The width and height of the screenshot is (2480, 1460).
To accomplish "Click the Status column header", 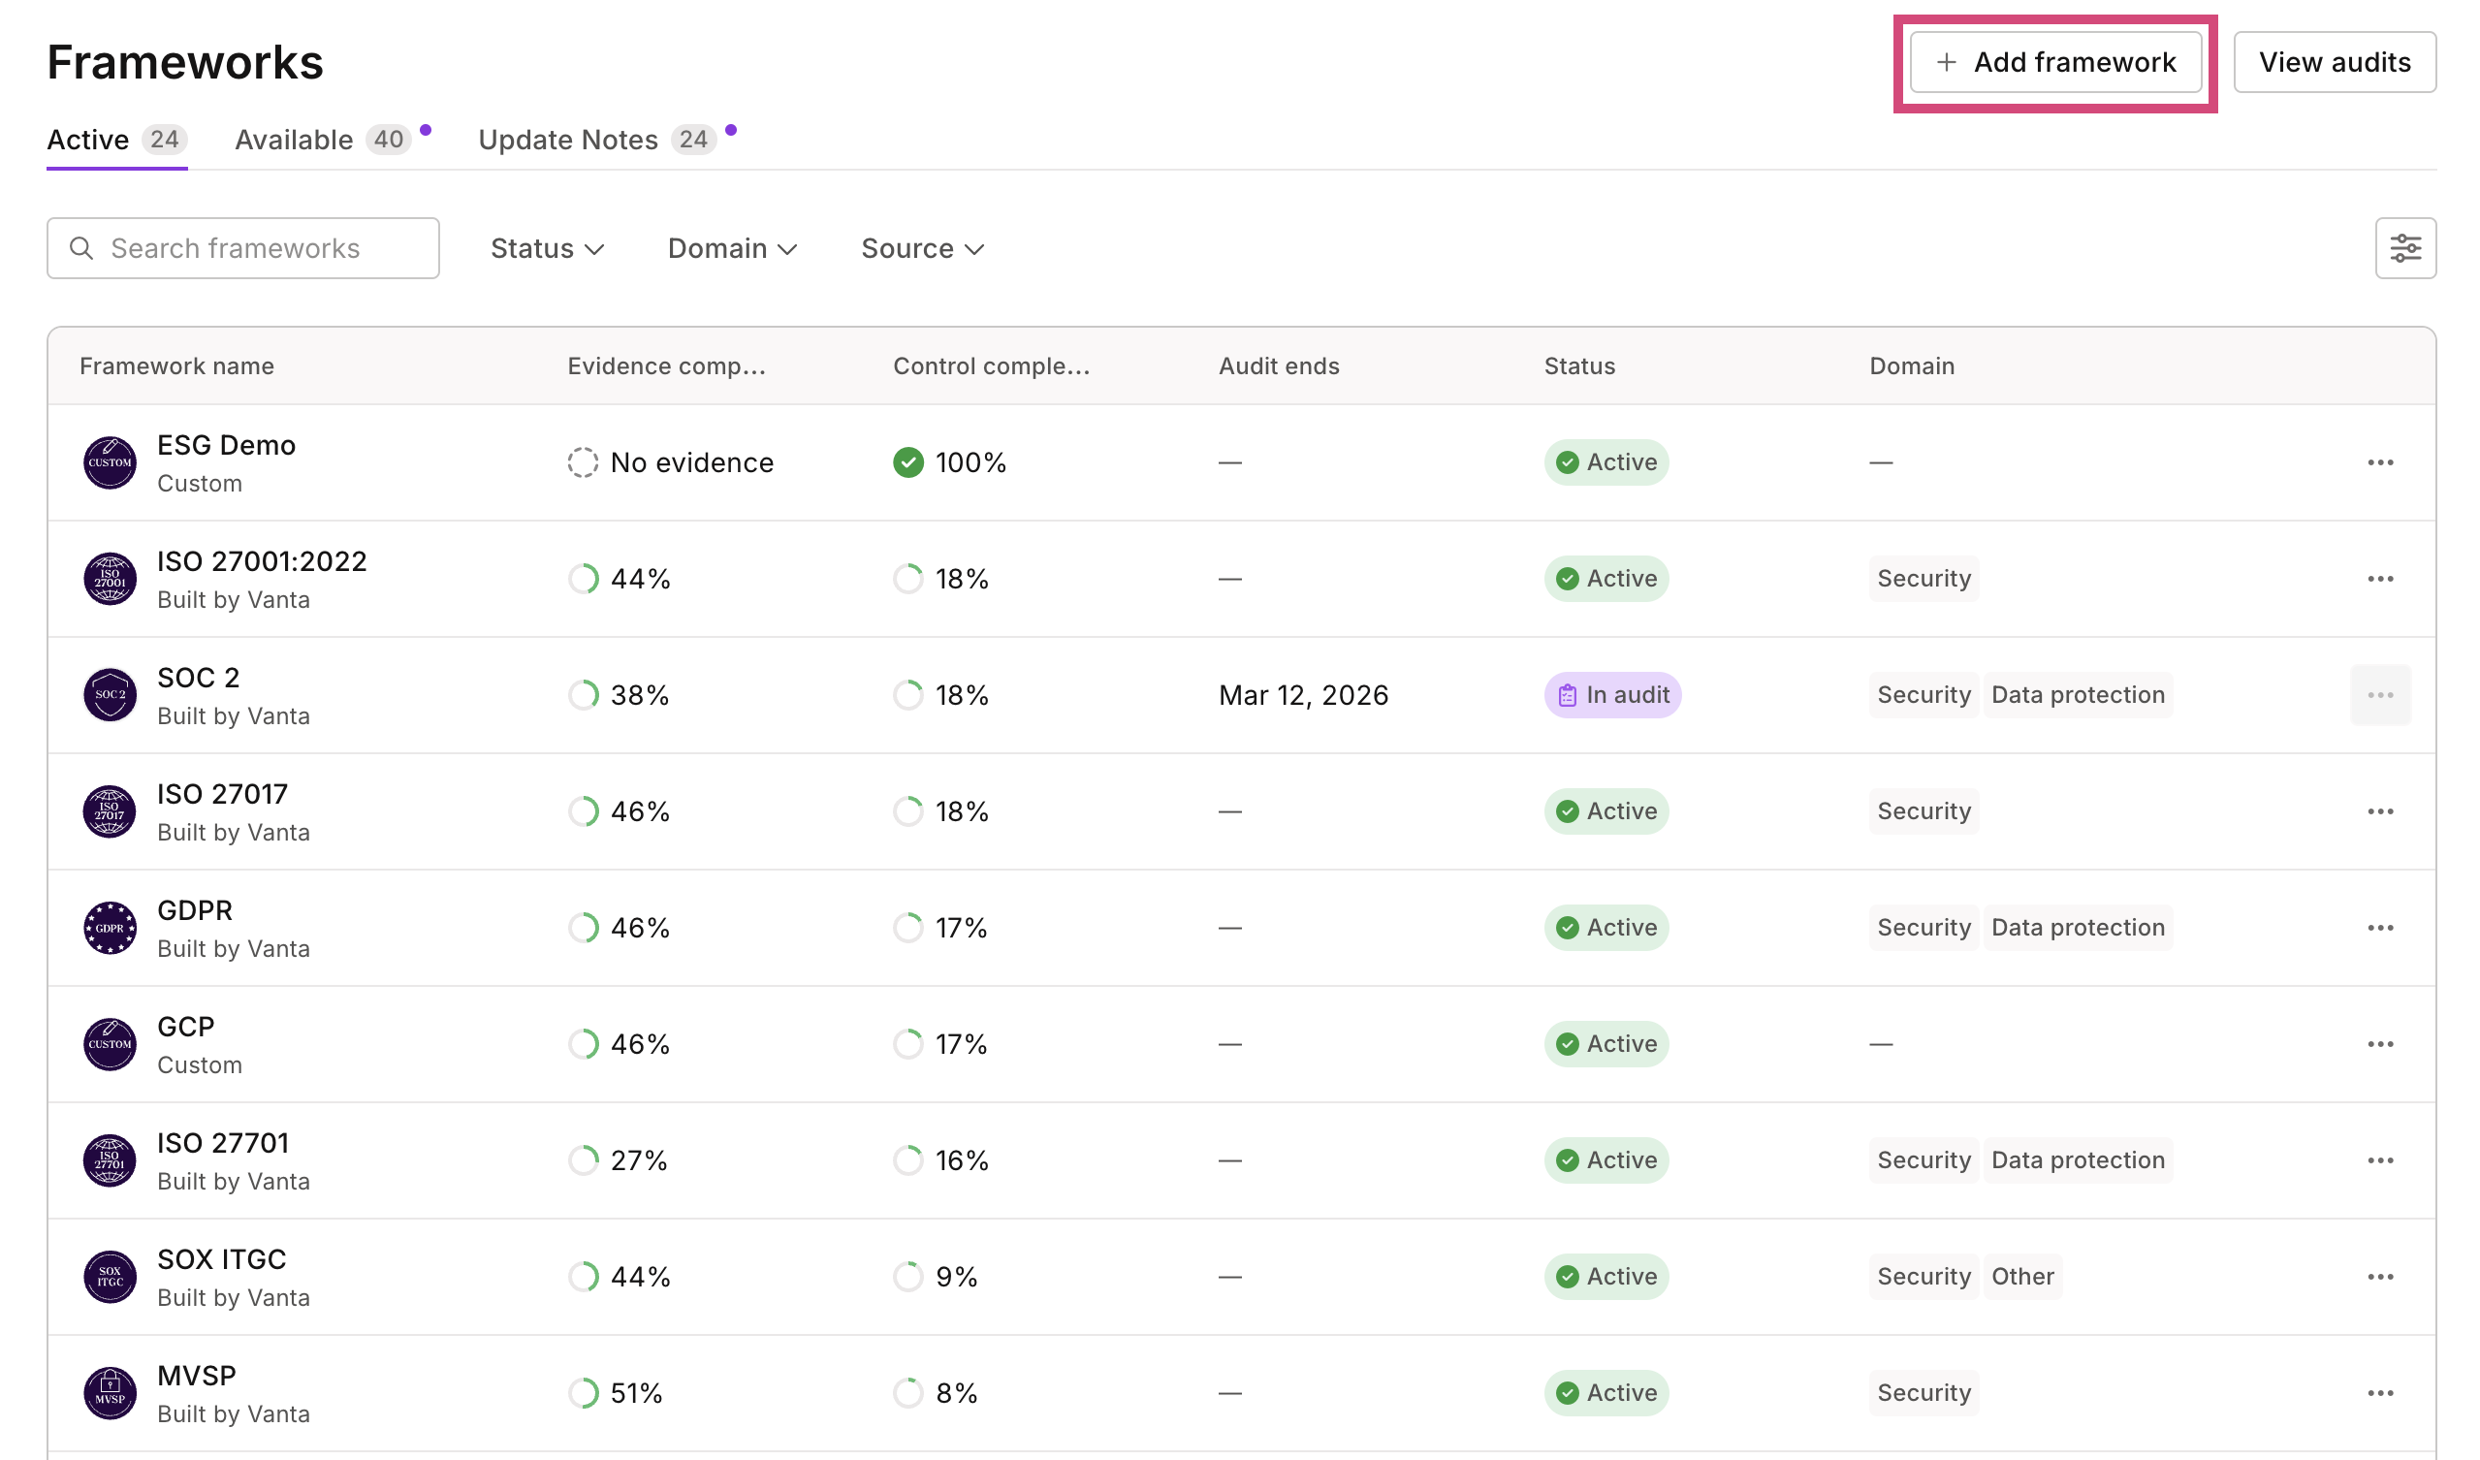I will click(x=1579, y=366).
